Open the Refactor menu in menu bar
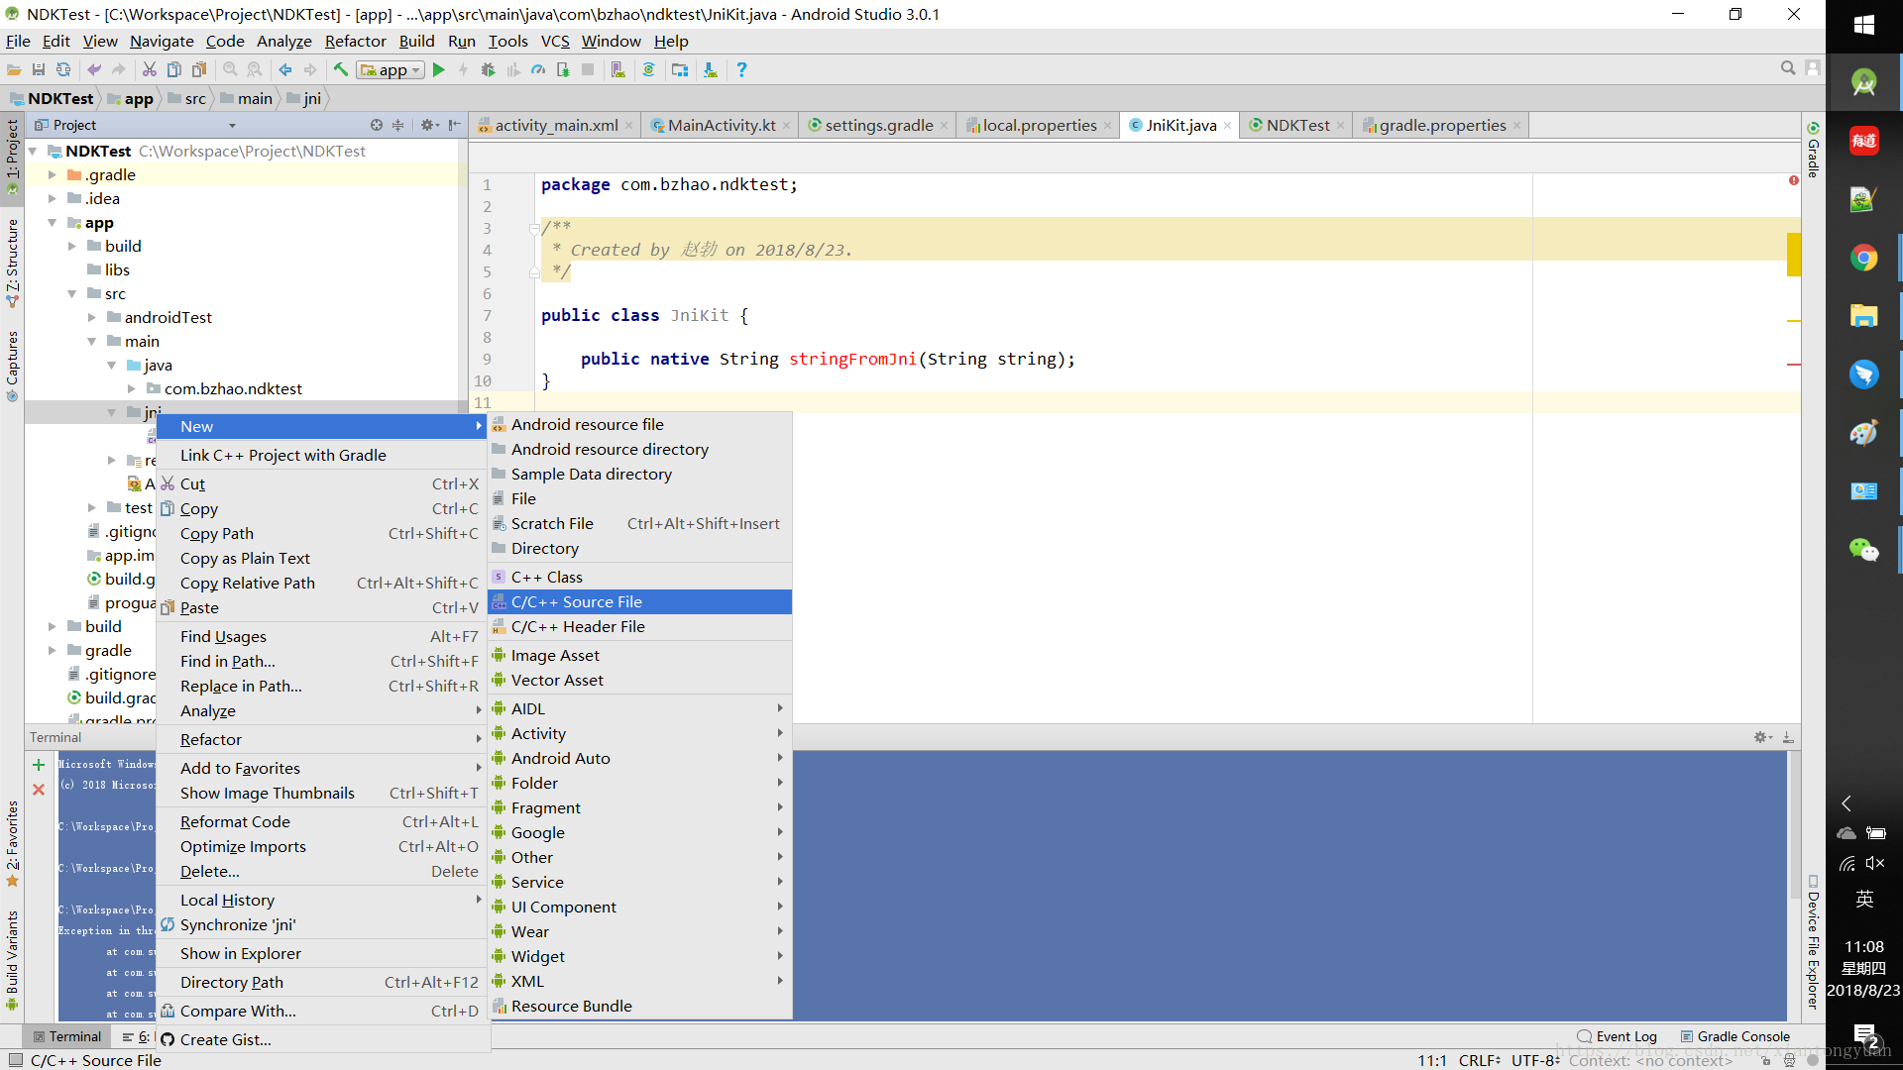 pos(355,41)
